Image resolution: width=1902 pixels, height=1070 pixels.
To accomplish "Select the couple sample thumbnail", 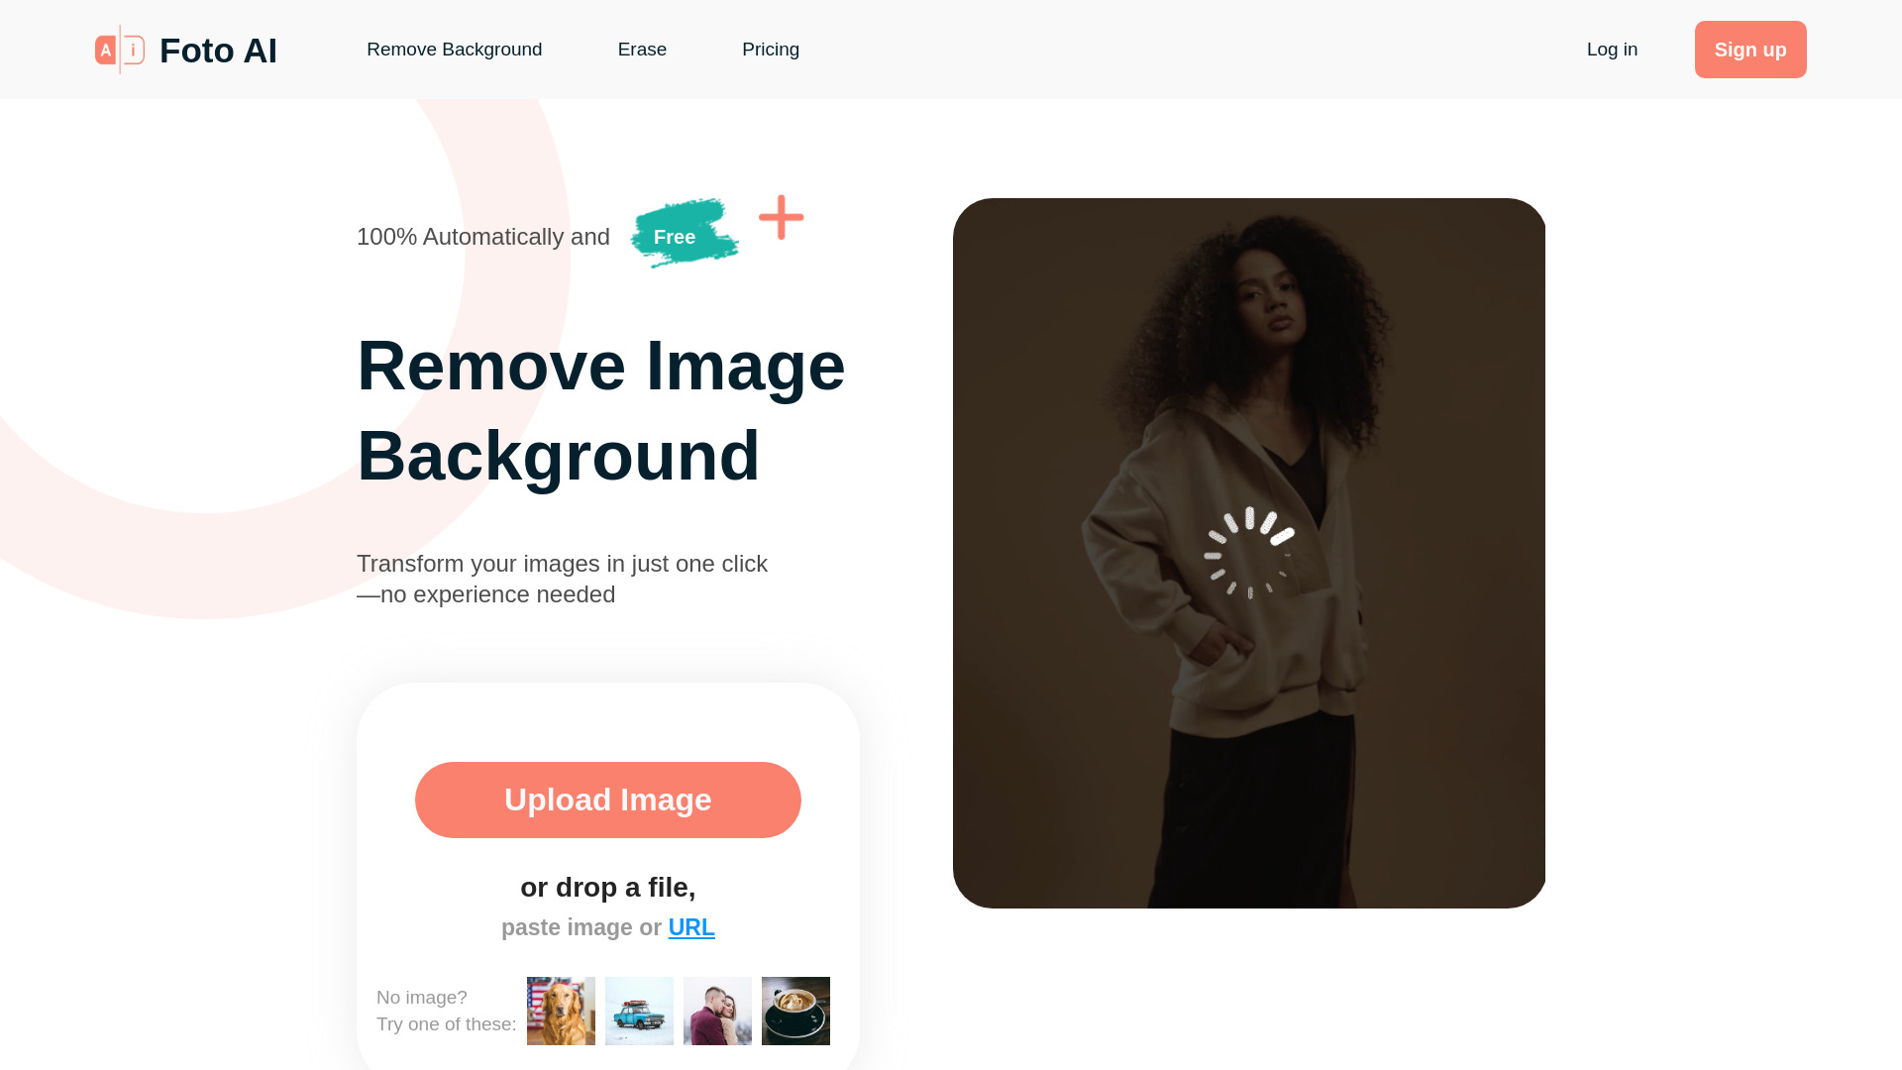I will point(717,1010).
